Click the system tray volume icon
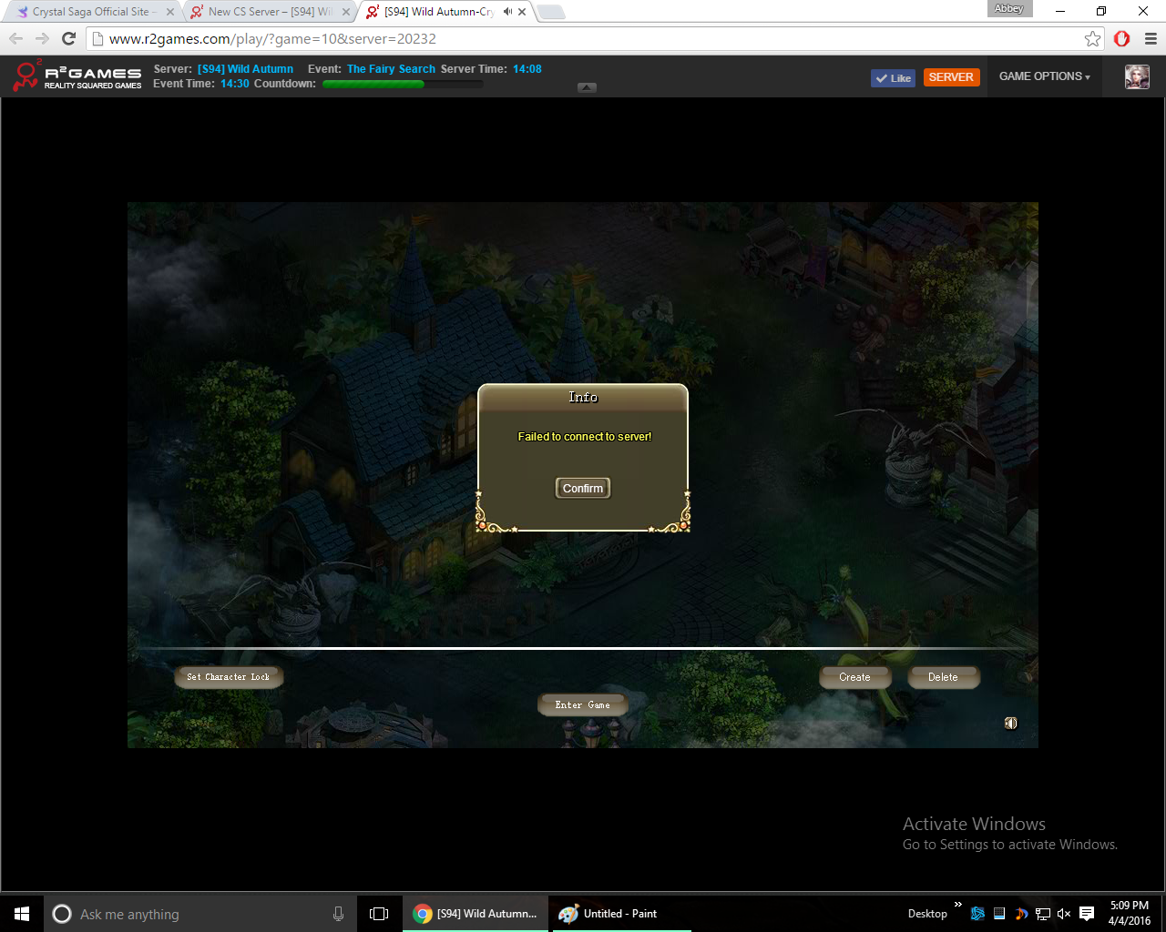The height and width of the screenshot is (932, 1166). (1063, 914)
